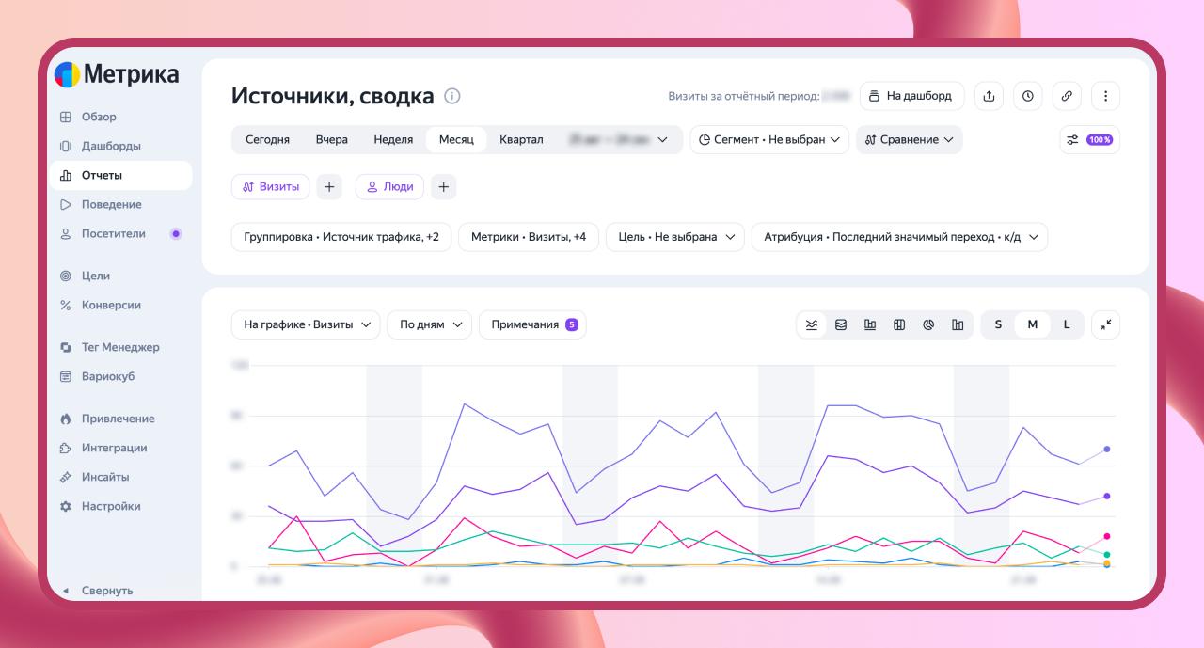Click the pink line endpoint dot
This screenshot has height=648, width=1204.
point(1107,536)
